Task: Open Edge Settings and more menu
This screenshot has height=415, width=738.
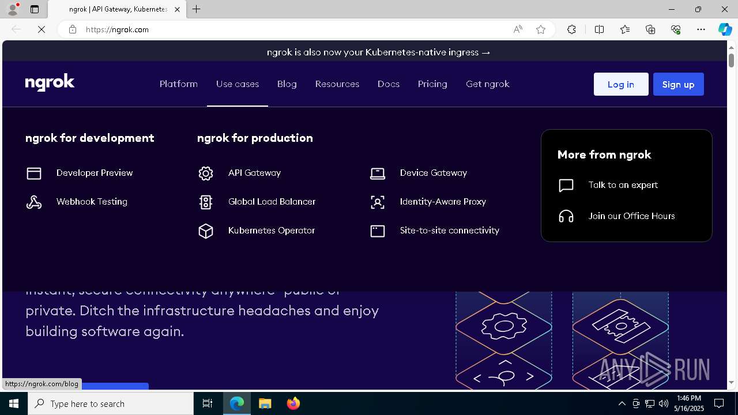Action: tap(701, 29)
